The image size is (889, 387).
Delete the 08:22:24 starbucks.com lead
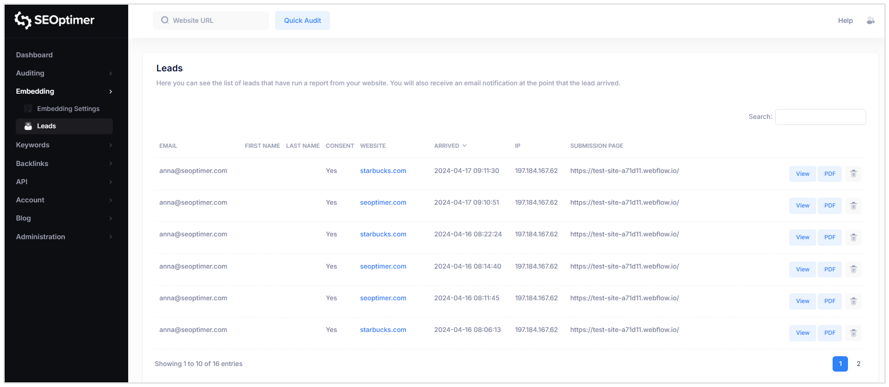[x=853, y=237]
